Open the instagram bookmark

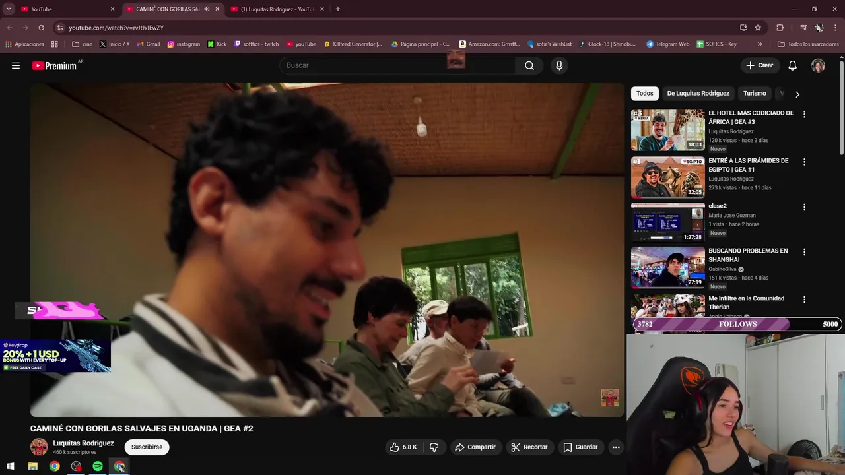pos(184,44)
